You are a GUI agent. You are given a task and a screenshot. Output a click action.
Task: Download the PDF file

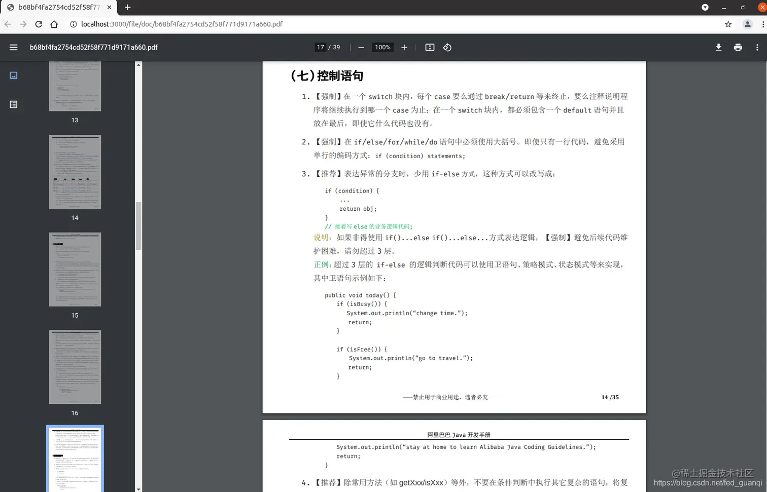(x=718, y=47)
